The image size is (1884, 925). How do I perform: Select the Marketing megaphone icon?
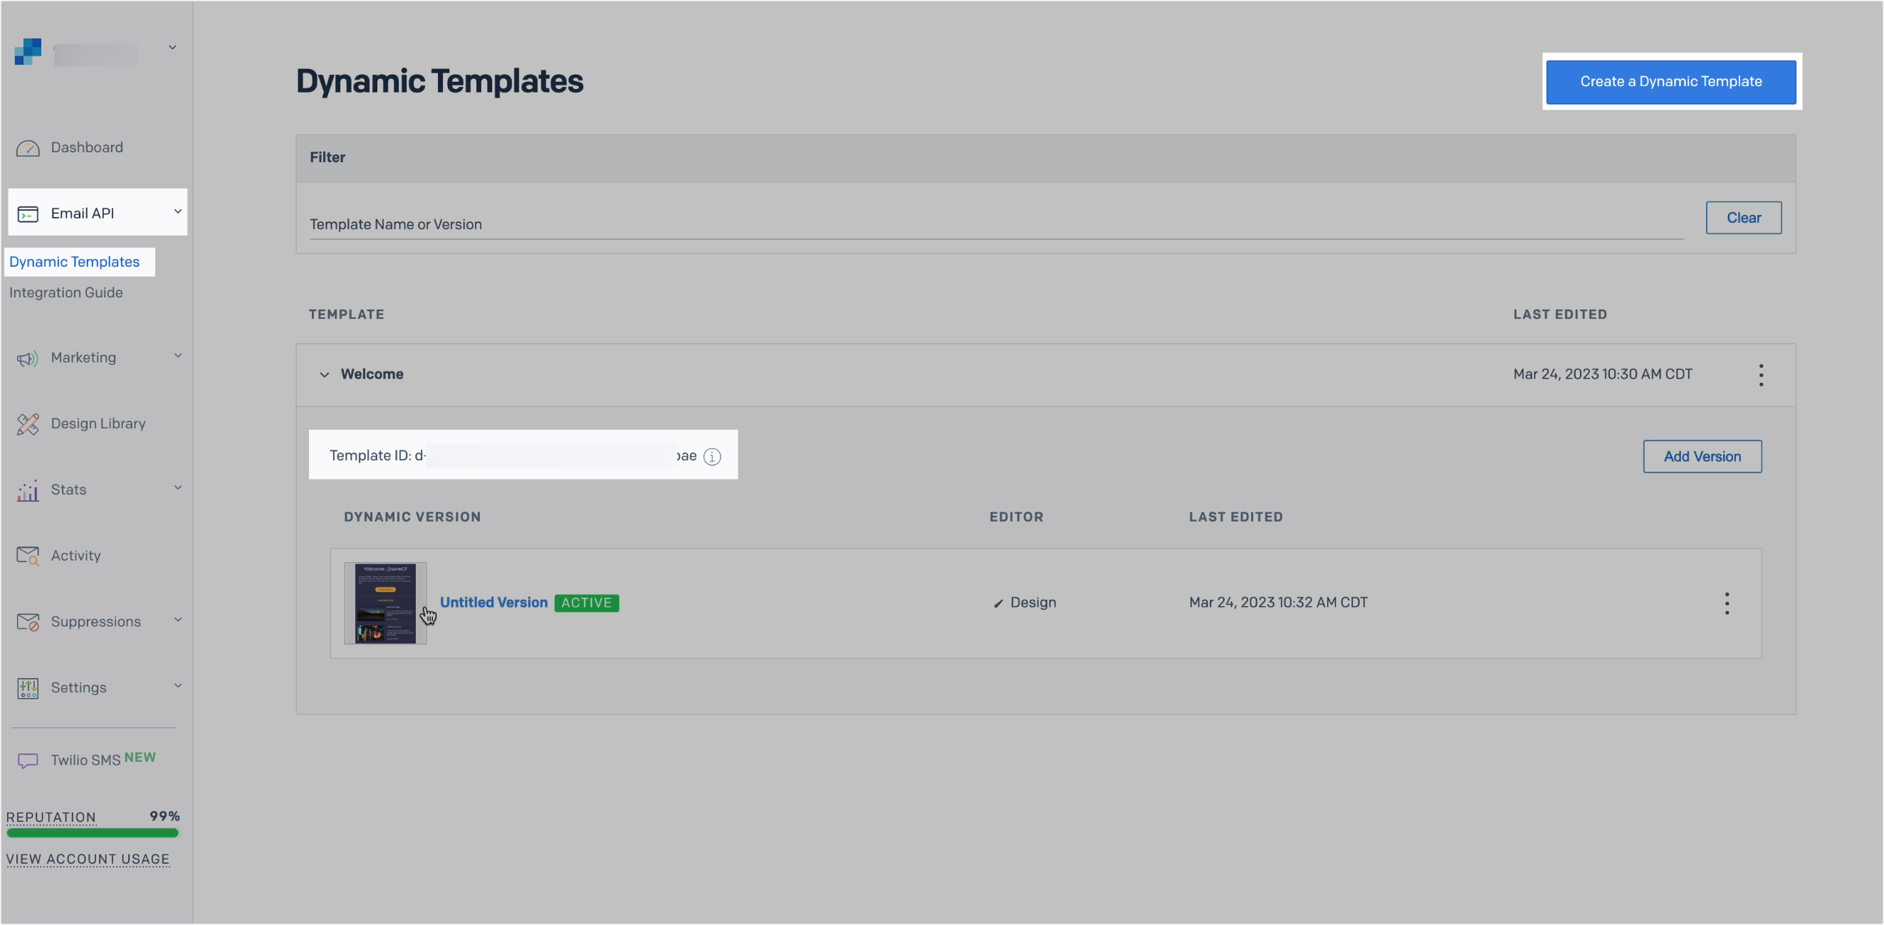coord(28,357)
